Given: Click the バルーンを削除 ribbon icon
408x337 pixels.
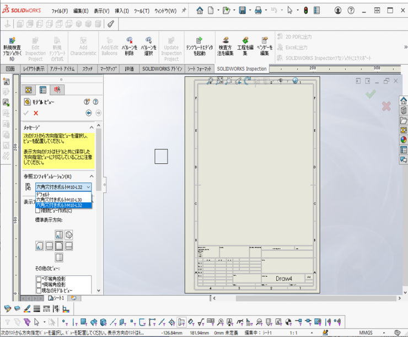Looking at the screenshot, I should tap(129, 41).
